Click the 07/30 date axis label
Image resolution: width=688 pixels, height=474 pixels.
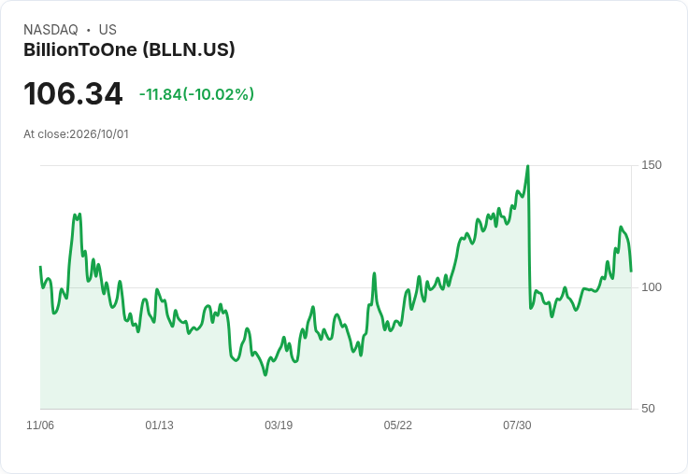[517, 425]
